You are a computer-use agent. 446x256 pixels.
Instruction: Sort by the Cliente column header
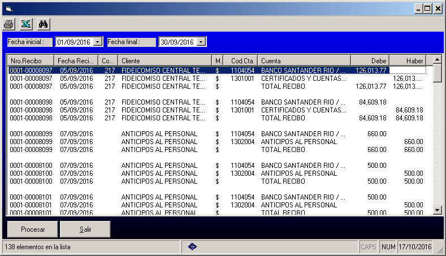pyautogui.click(x=164, y=60)
